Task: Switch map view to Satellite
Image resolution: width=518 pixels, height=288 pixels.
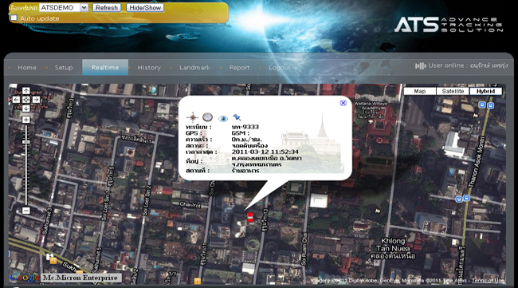Action: click(453, 91)
